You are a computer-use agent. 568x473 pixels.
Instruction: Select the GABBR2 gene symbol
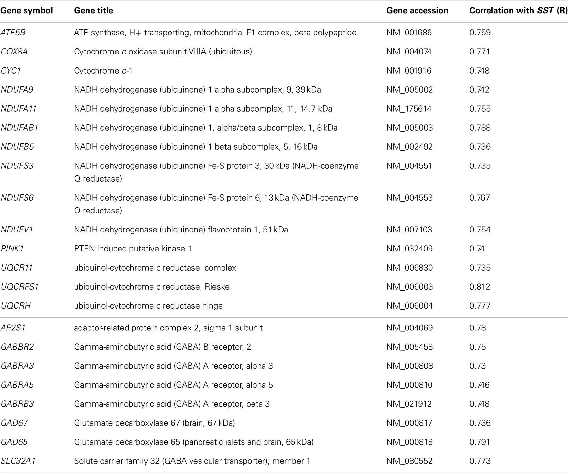[x=17, y=347]
